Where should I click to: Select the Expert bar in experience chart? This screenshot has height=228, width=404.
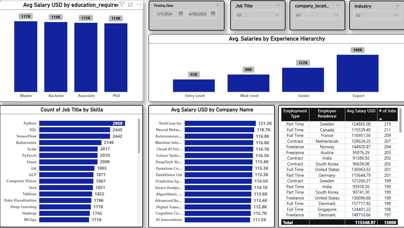click(358, 73)
